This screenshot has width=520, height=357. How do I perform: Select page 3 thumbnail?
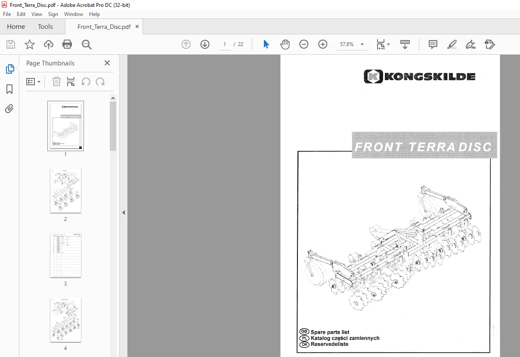click(65, 255)
